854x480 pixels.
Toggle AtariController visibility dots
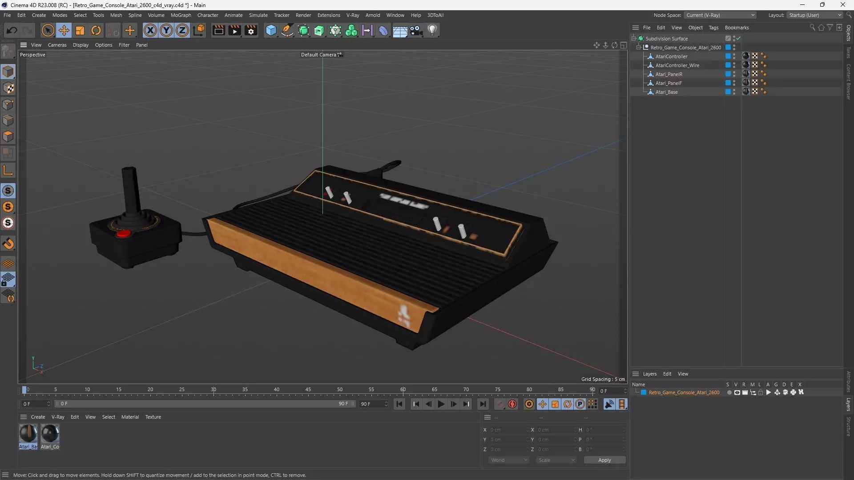coord(734,56)
